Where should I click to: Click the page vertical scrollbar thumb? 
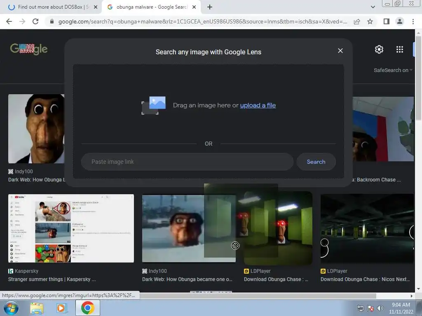[418, 78]
